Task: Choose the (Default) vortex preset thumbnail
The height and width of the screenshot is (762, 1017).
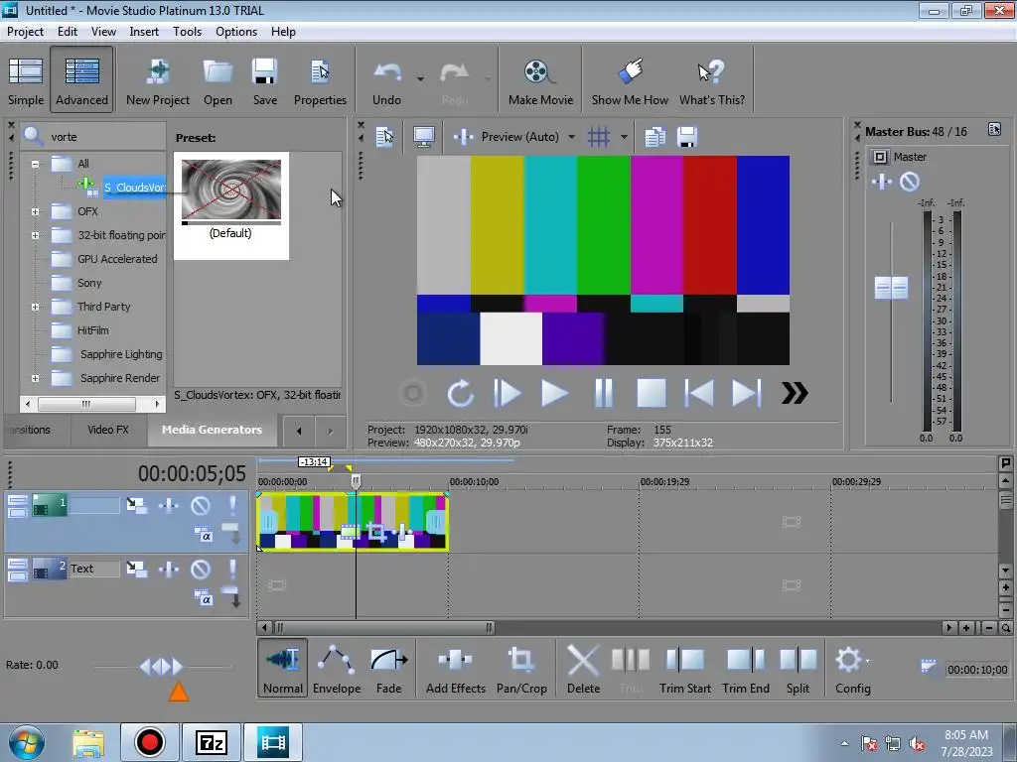Action: (x=230, y=206)
